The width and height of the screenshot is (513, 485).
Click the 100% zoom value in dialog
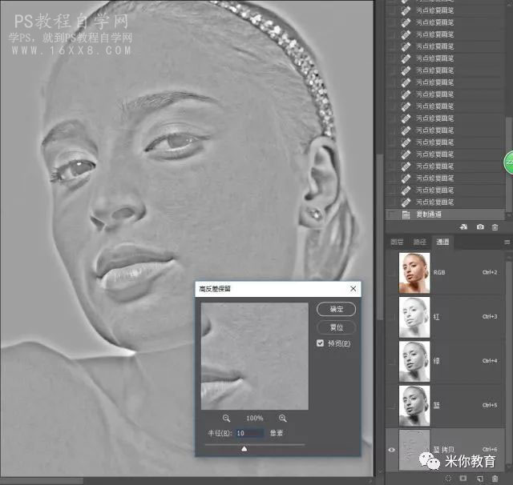click(x=255, y=419)
